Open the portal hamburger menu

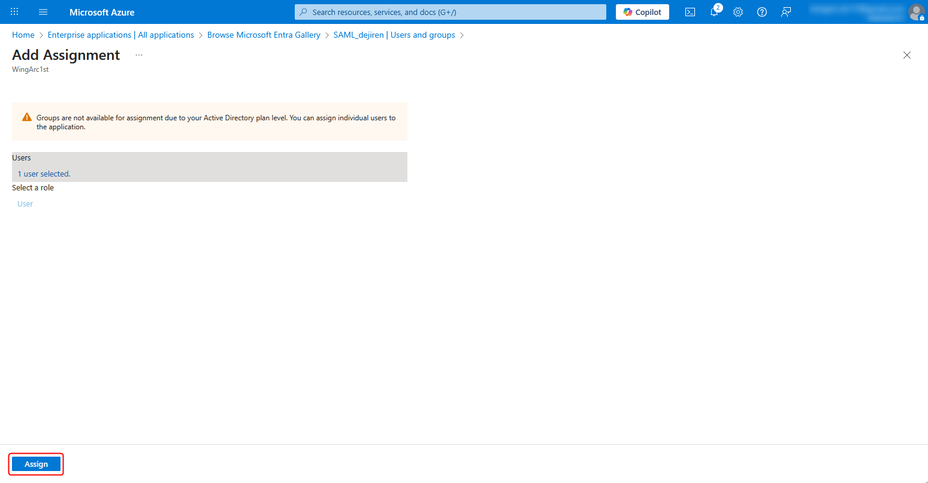(x=43, y=12)
